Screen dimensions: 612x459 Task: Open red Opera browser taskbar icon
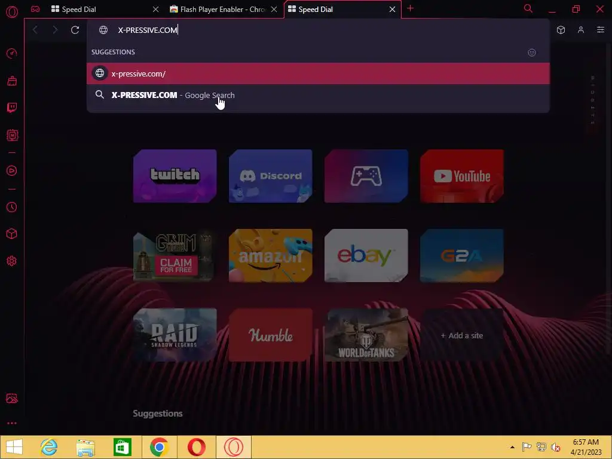click(x=196, y=447)
